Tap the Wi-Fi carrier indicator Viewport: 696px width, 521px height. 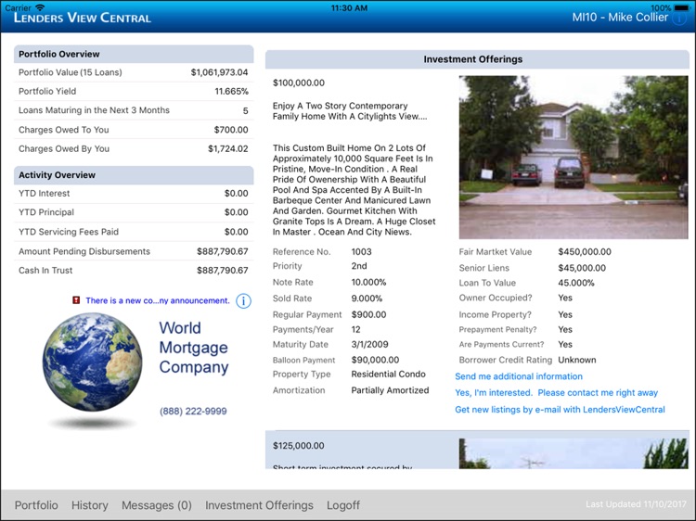click(x=41, y=7)
